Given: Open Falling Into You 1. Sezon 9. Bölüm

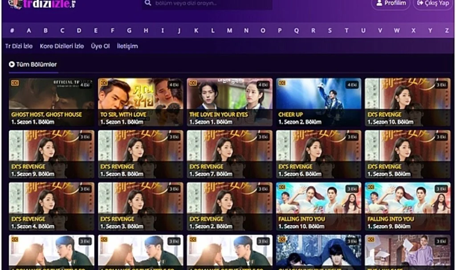Looking at the screenshot, I should pyautogui.click(x=408, y=206).
